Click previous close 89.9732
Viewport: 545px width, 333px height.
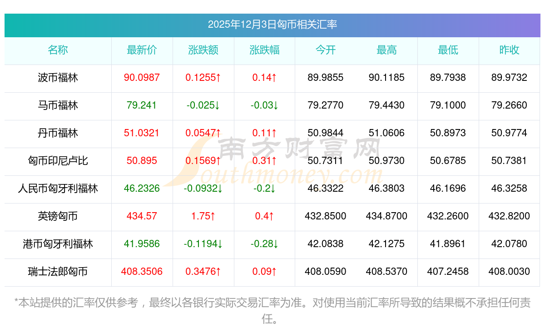pyautogui.click(x=510, y=78)
